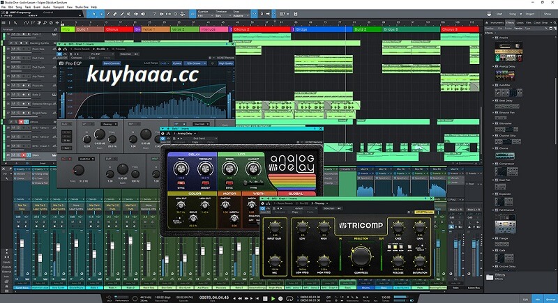Select the Eraser tool in toolbar
The width and height of the screenshot is (558, 303).
[115, 14]
